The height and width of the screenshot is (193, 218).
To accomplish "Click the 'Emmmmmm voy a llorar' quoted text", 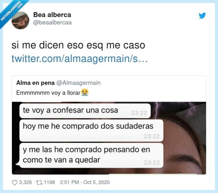I will tap(48, 93).
